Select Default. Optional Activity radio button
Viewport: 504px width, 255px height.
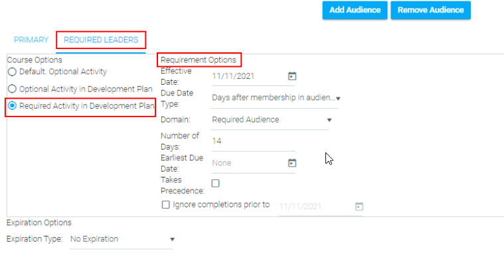coord(12,72)
